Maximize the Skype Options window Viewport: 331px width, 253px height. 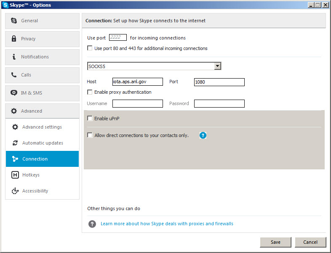point(318,5)
